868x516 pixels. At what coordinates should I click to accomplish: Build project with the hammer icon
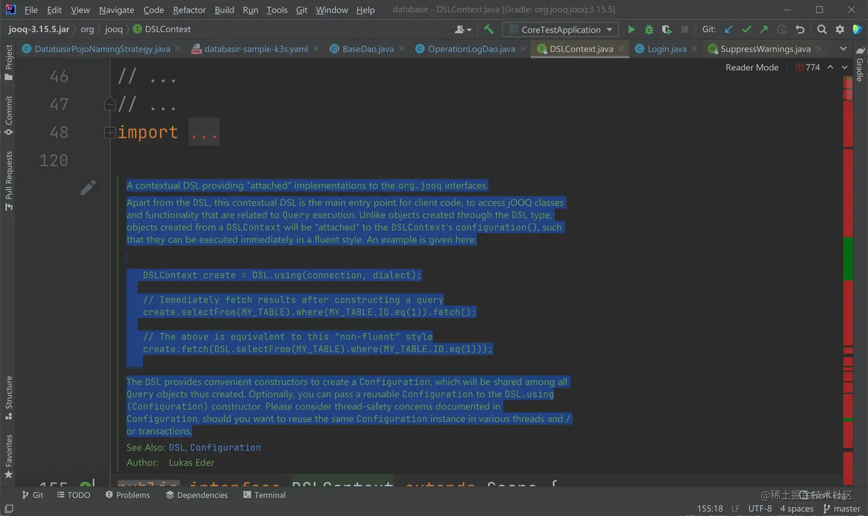(x=489, y=29)
